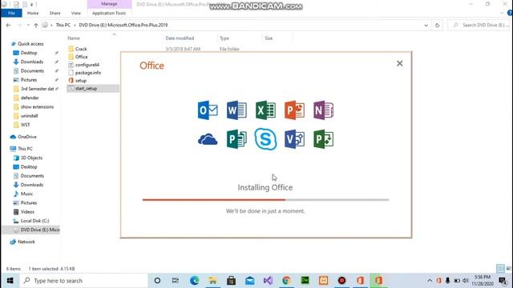The width and height of the screenshot is (513, 288).
Task: Open Downloads under Quick access
Action: tap(32, 62)
